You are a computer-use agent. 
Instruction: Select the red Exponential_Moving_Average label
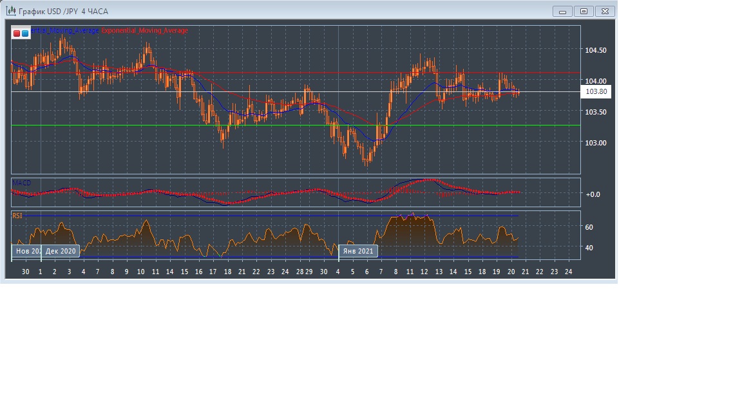pos(145,30)
